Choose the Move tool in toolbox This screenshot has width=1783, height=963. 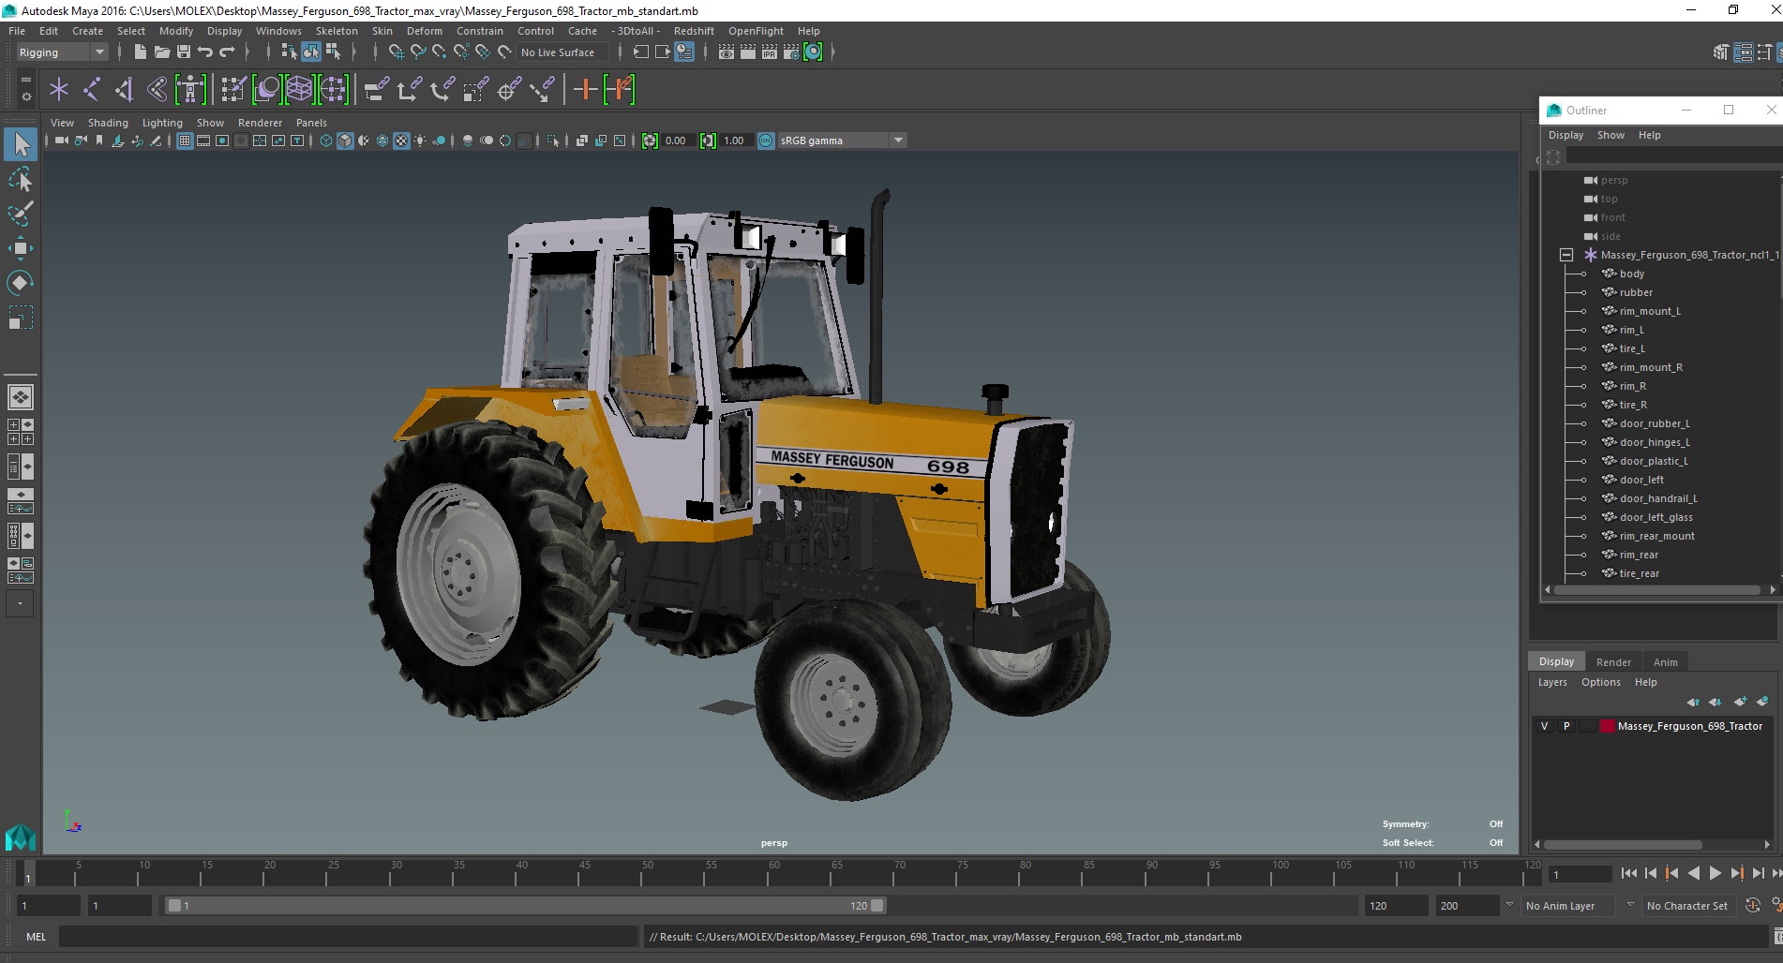pos(21,248)
